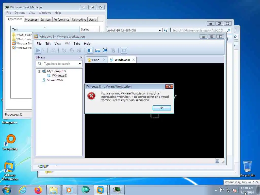Image resolution: width=260 pixels, height=195 pixels.
Task: Close the Windows 8 tab
Action: coord(134,60)
